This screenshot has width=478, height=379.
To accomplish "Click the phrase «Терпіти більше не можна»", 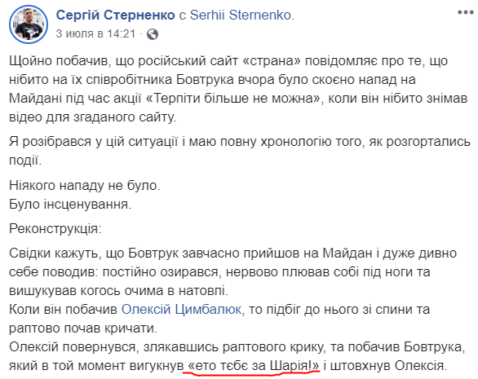I will (234, 99).
